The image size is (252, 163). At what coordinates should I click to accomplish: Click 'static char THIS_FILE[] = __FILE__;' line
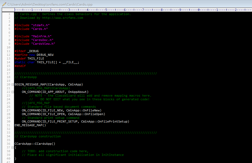point(47,62)
